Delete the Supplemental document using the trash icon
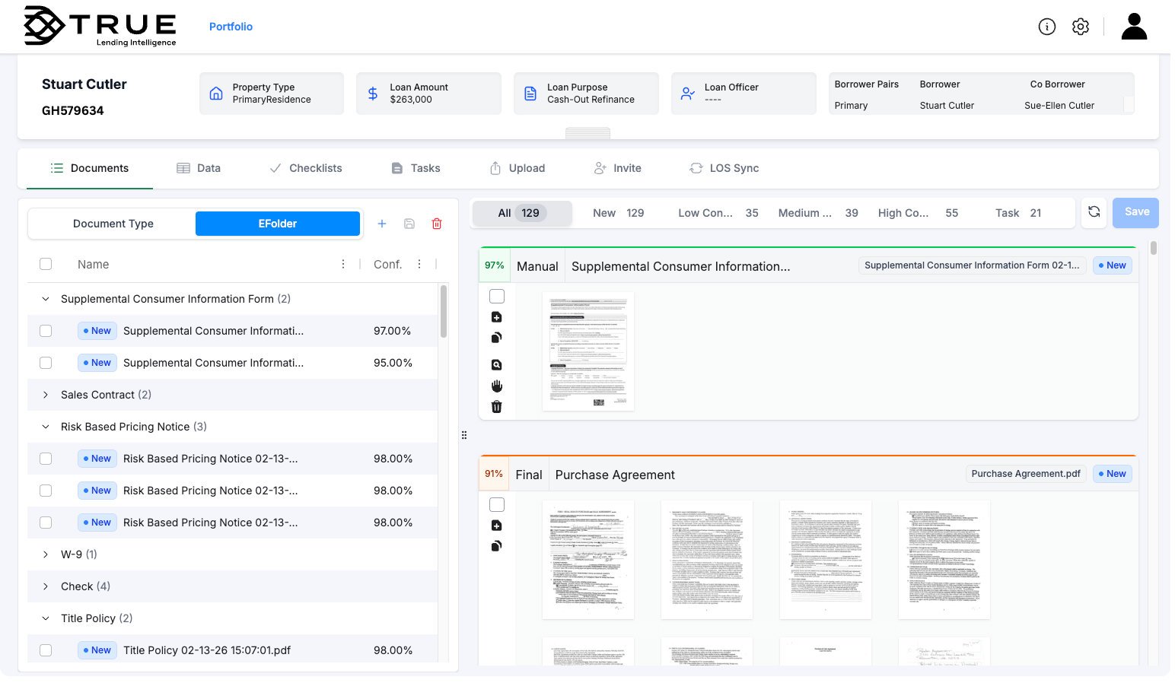1175x683 pixels. 496,406
